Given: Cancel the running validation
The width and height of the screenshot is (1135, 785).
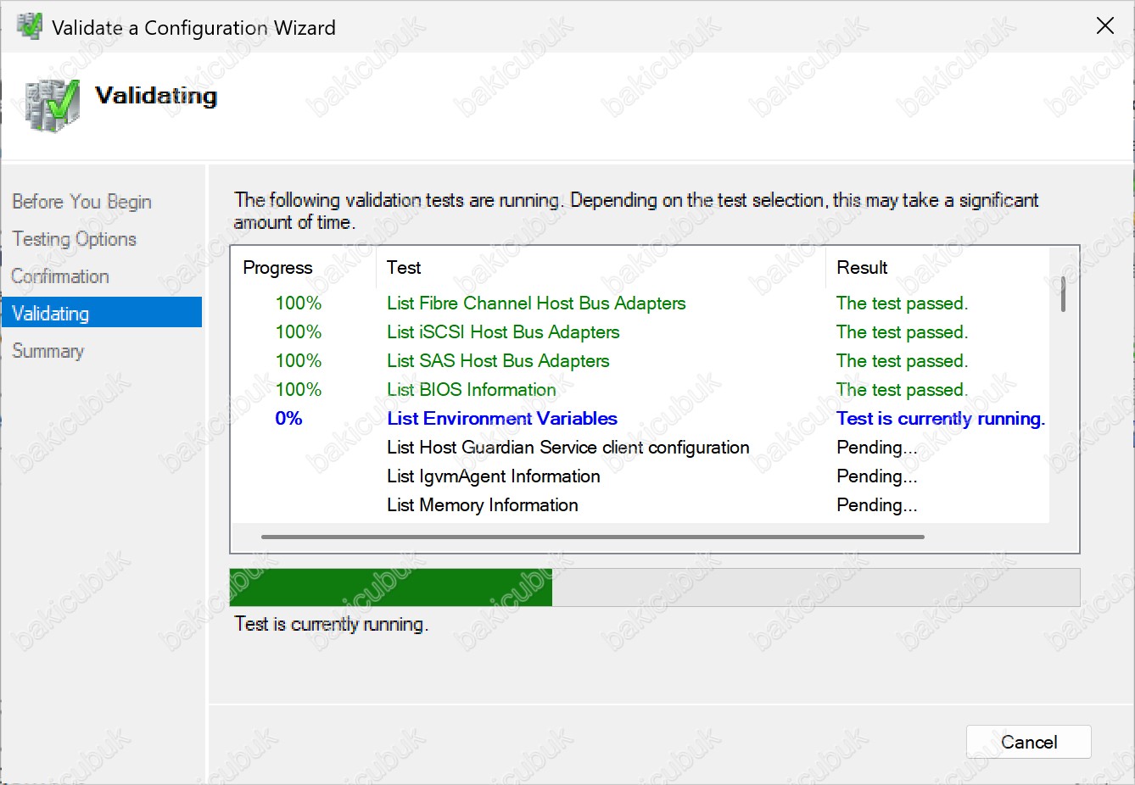Looking at the screenshot, I should tap(1028, 742).
